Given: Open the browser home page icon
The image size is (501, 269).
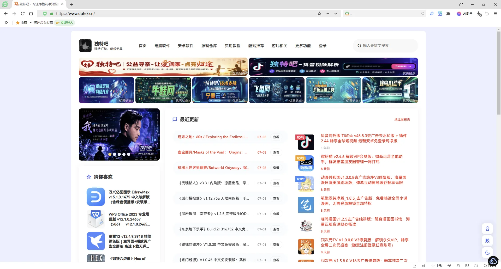Looking at the screenshot, I should (x=31, y=14).
